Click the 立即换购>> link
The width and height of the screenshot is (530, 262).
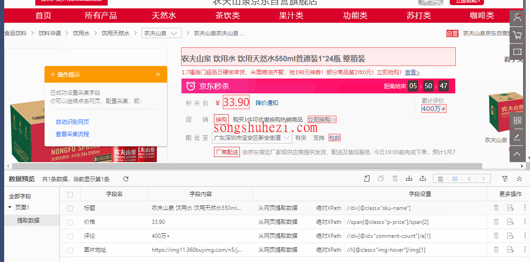tap(322, 119)
